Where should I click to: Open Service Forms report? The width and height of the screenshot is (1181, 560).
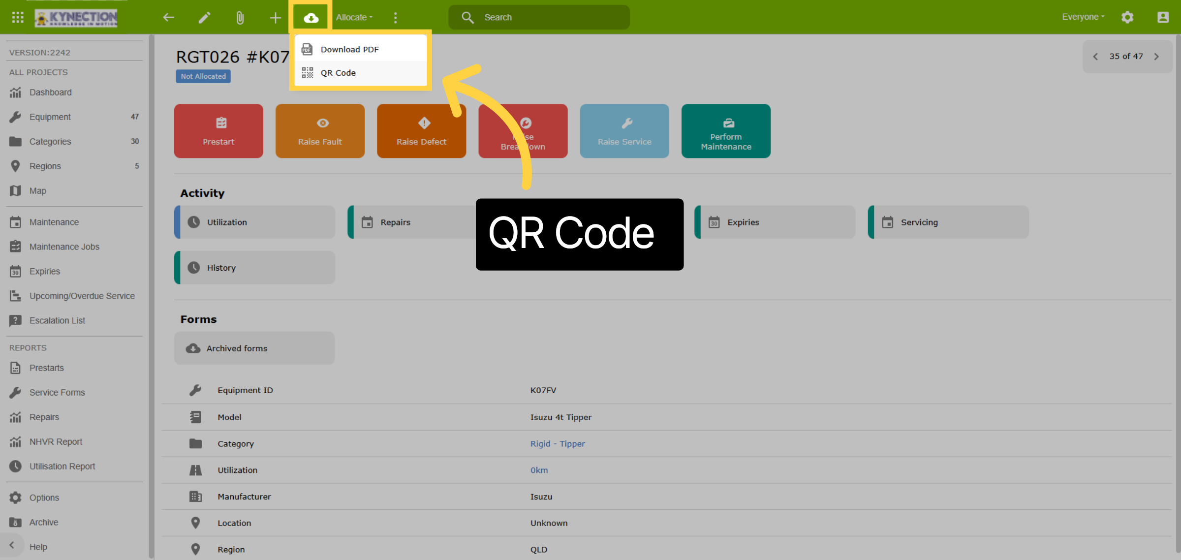click(74, 393)
